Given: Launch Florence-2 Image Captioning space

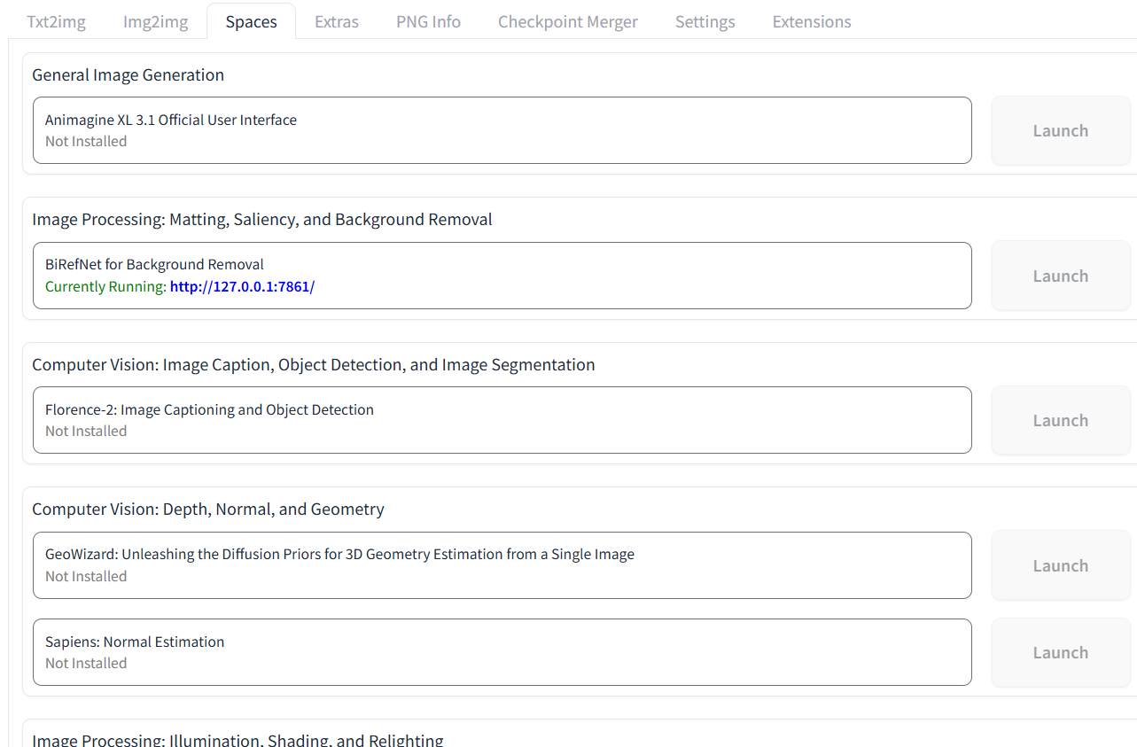Looking at the screenshot, I should click(1061, 420).
